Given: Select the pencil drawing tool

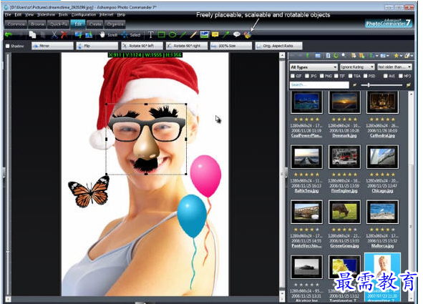Looking at the screenshot, I should pos(193,34).
